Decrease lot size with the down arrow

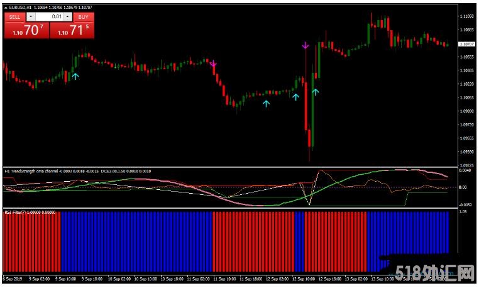tap(31, 17)
